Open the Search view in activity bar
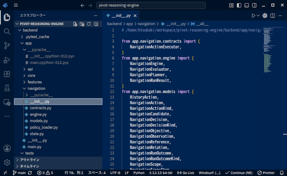Screen dimensions: 287x176 tap(7, 31)
